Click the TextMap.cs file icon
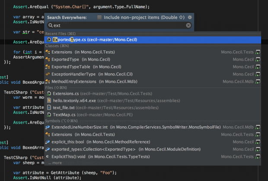 [49, 115]
